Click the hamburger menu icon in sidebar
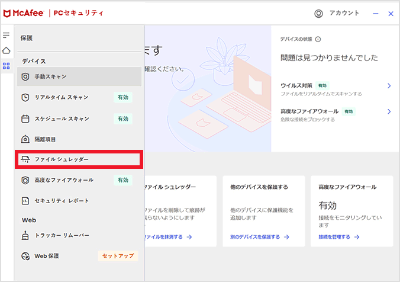Image resolution: width=400 pixels, height=282 pixels. [x=7, y=36]
